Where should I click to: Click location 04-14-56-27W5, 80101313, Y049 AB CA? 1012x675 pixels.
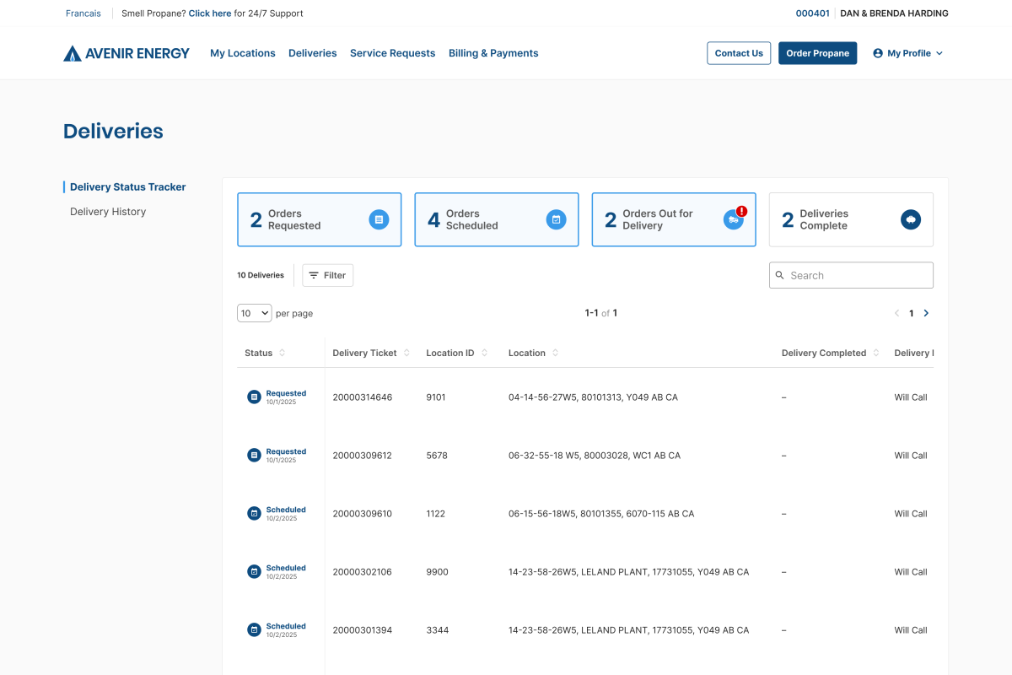click(x=593, y=397)
